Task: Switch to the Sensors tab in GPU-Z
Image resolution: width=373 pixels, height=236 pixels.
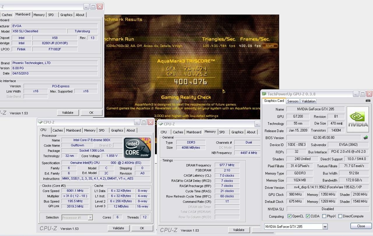Action: point(293,101)
